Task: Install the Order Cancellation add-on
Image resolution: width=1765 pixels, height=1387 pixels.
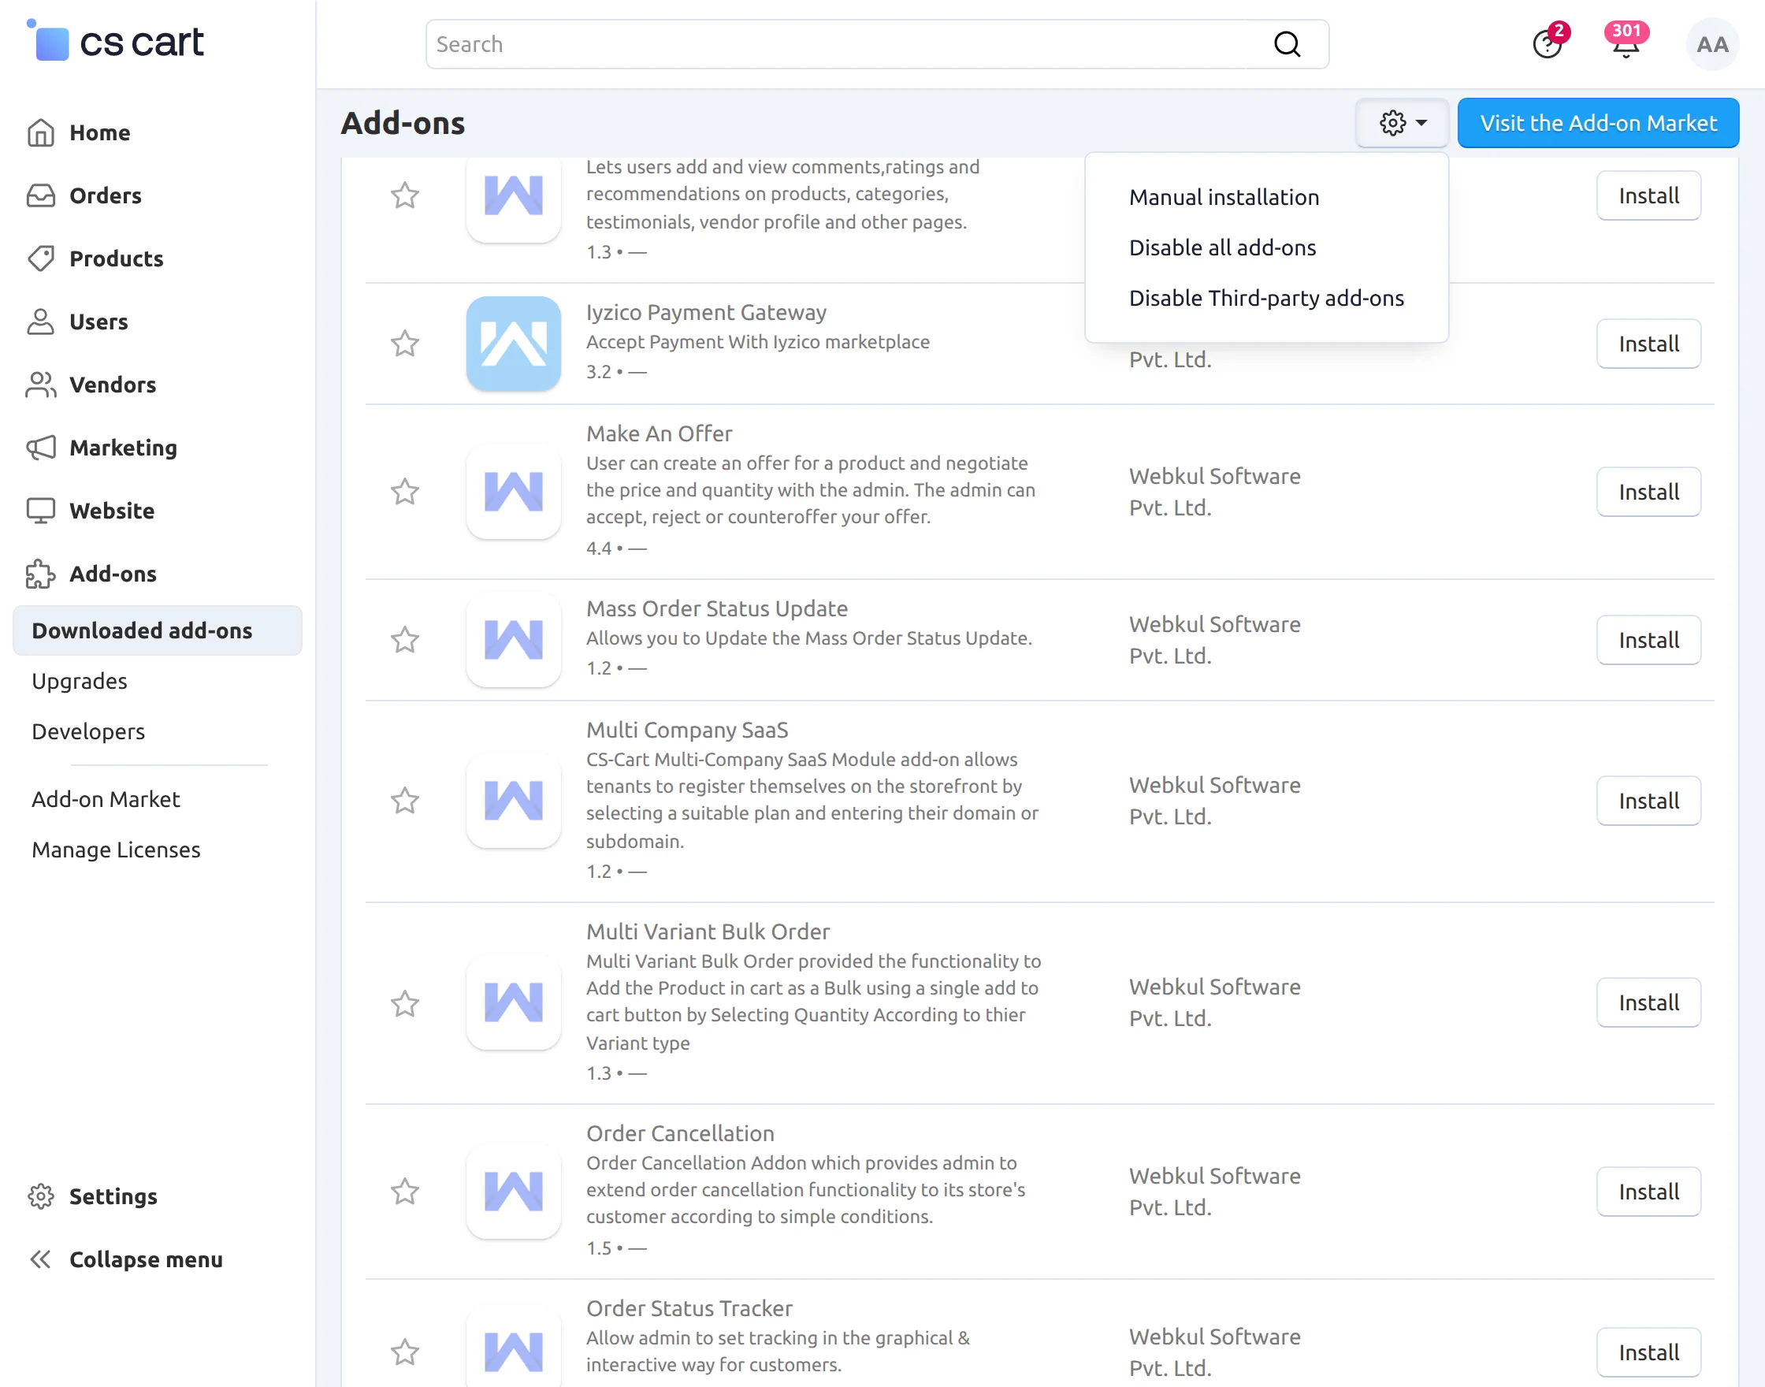Action: pos(1648,1192)
